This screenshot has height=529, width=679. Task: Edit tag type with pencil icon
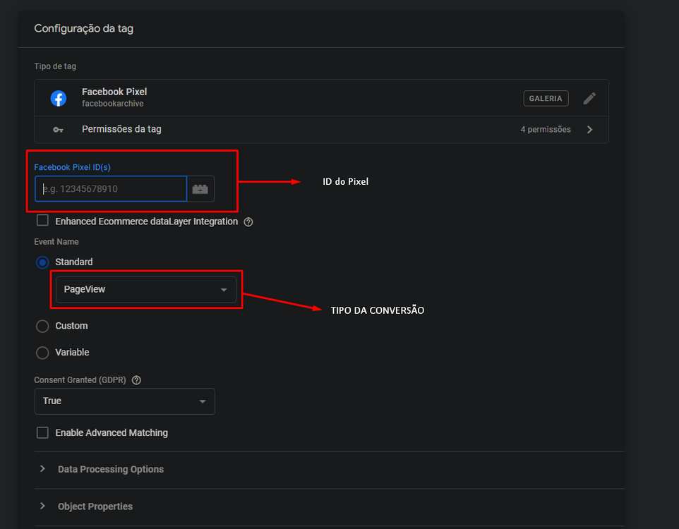coord(589,98)
